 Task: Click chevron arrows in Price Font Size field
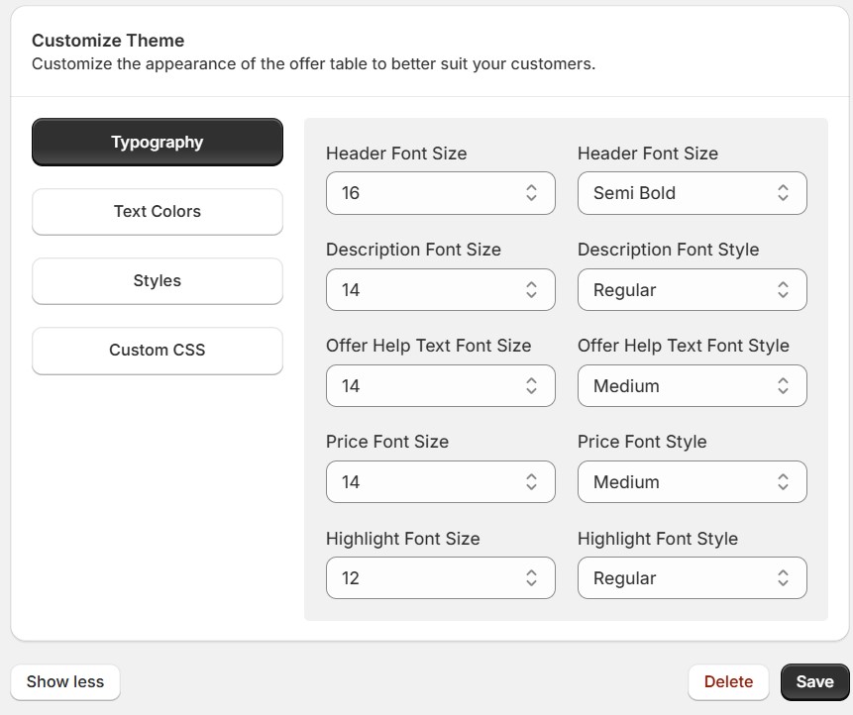click(x=532, y=482)
